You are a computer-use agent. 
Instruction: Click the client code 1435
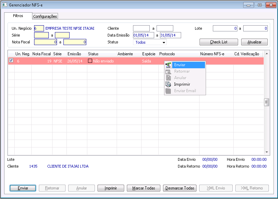[33, 166]
